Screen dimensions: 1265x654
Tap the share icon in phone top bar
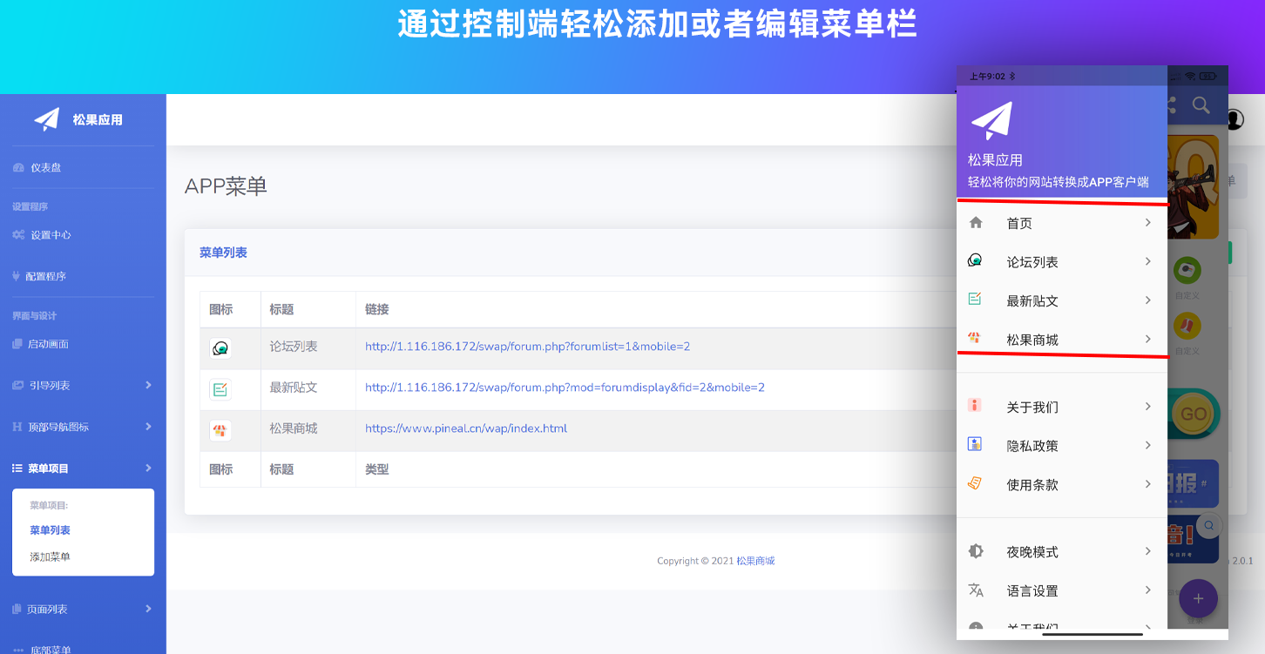[x=1171, y=105]
